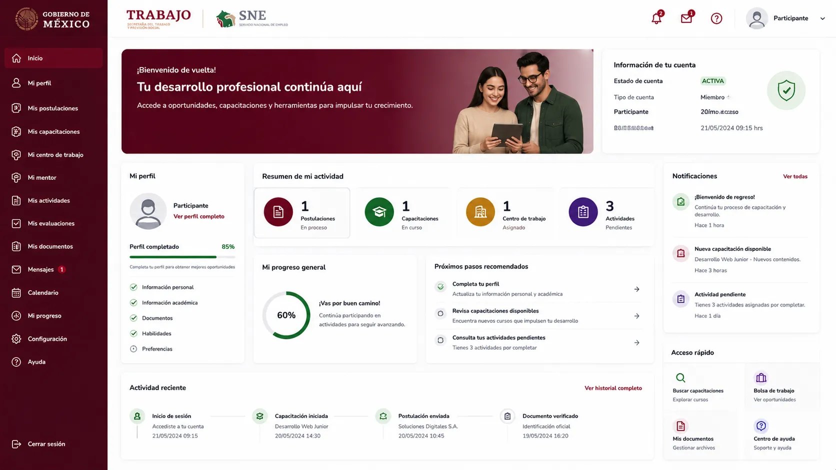Screen dimensions: 836x470
Task: Open the notifications bell icon
Action: point(656,18)
